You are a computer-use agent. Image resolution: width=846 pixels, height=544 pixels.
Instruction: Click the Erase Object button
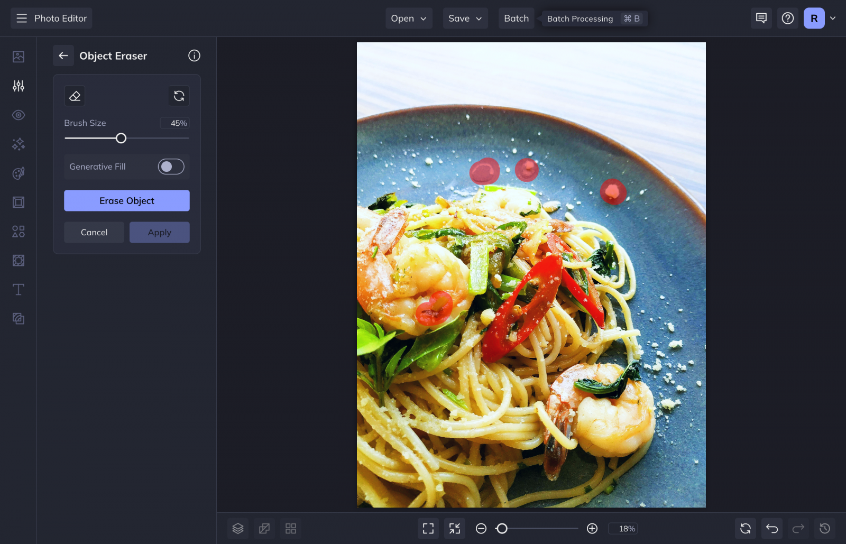[x=126, y=200]
